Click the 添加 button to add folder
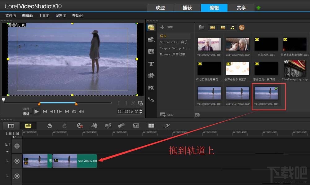 [169, 27]
